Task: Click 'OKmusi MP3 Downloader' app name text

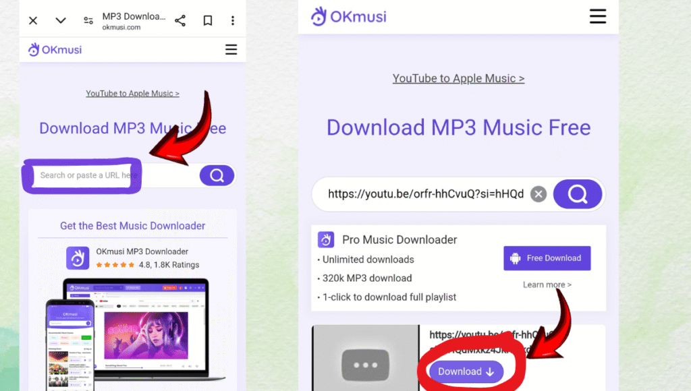Action: coord(142,251)
